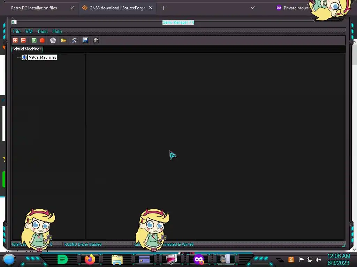The height and width of the screenshot is (267, 357).
Task: Click the volume speaker tray icon
Action: tap(318, 259)
